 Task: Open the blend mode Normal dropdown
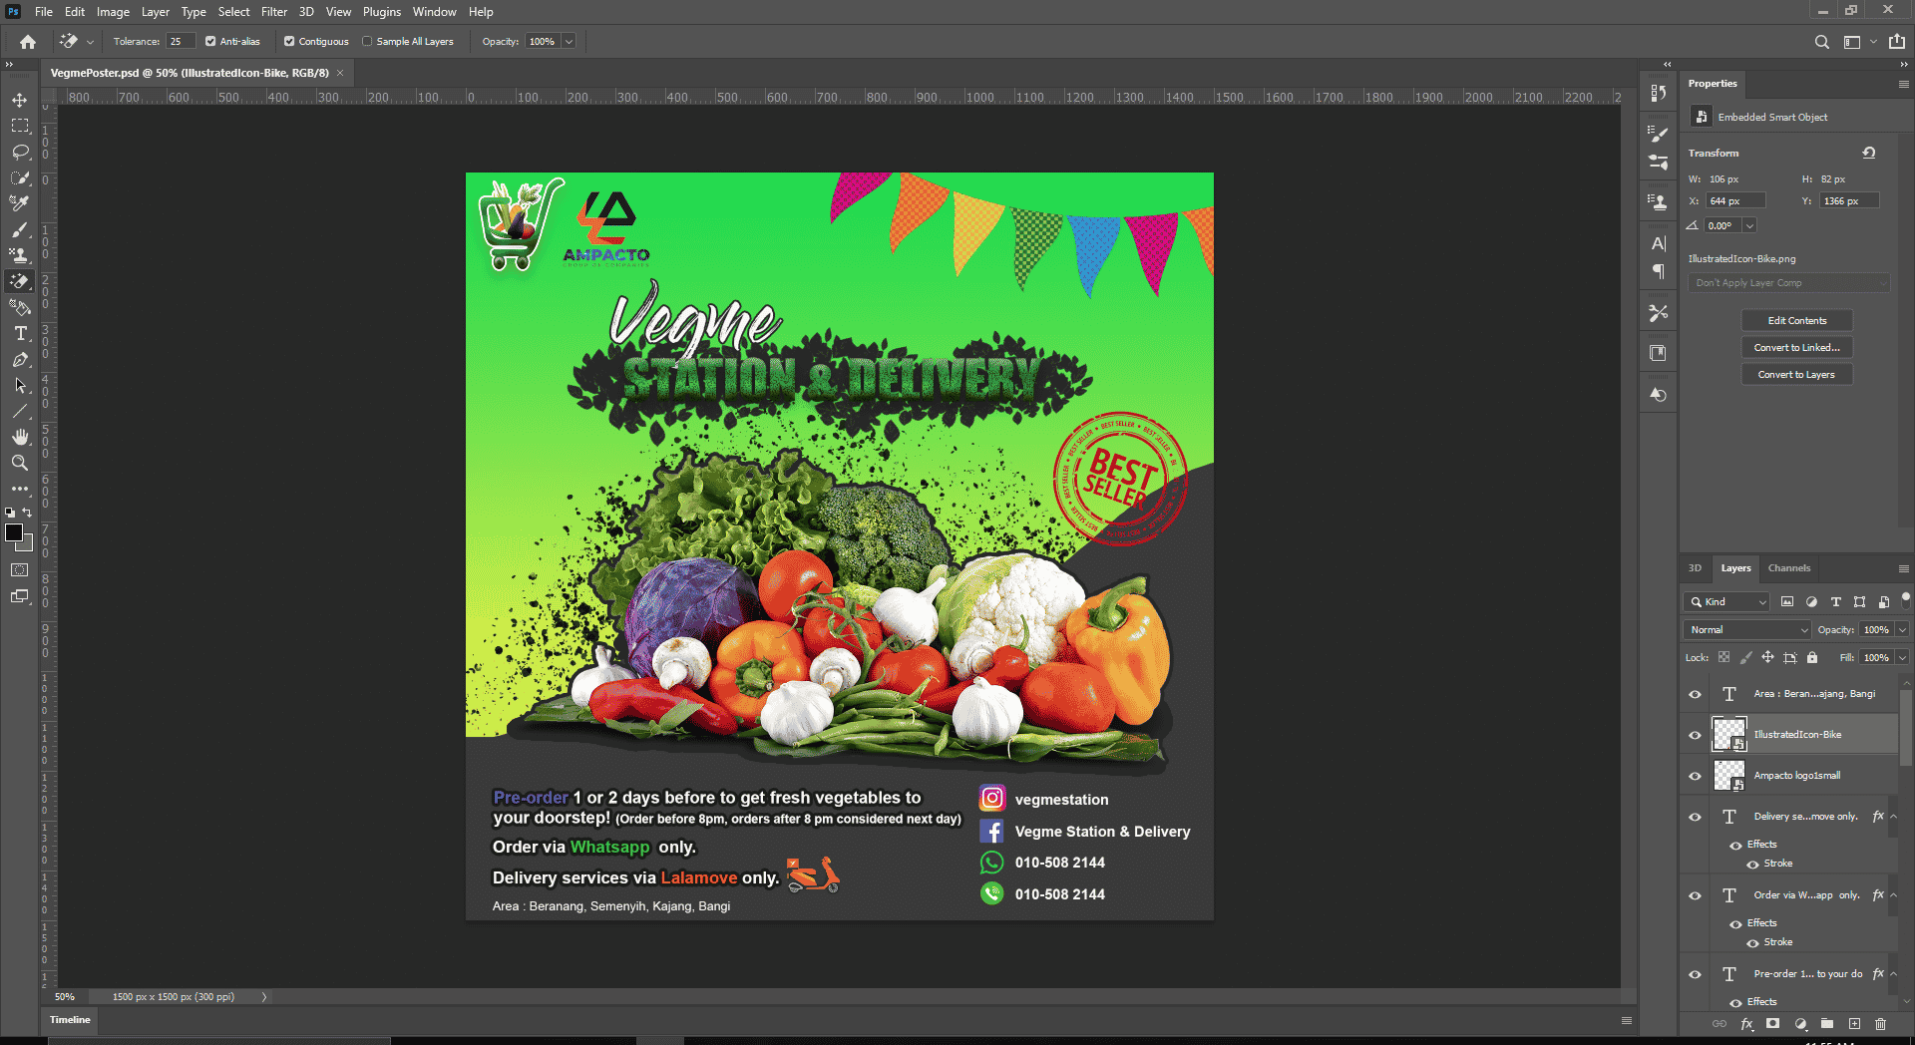point(1747,630)
